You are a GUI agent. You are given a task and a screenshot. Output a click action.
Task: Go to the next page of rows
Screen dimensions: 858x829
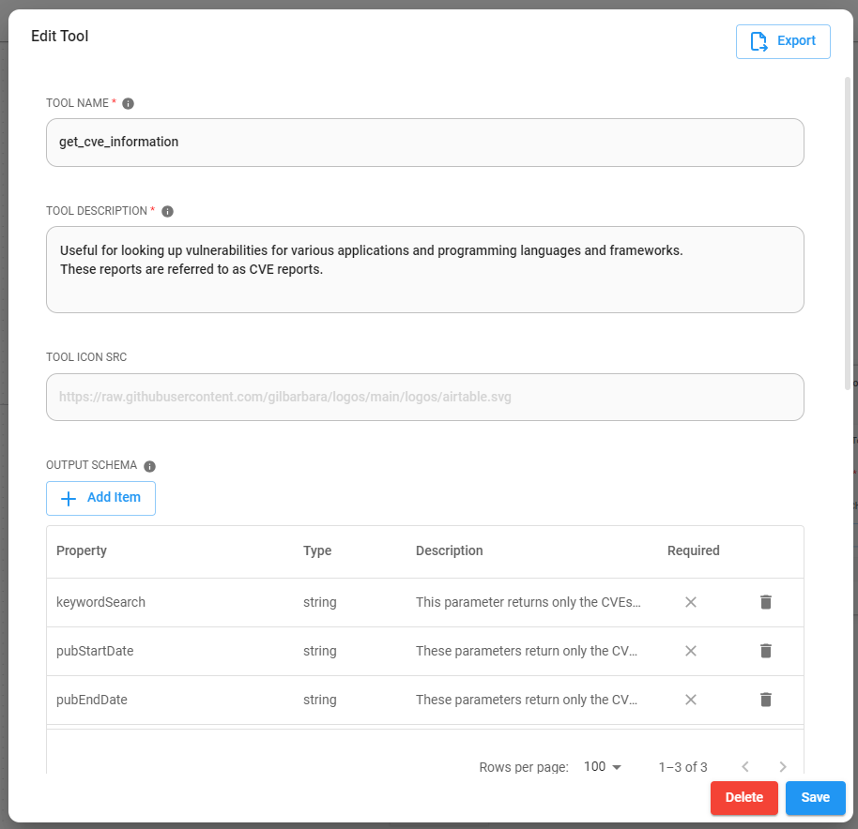point(783,767)
